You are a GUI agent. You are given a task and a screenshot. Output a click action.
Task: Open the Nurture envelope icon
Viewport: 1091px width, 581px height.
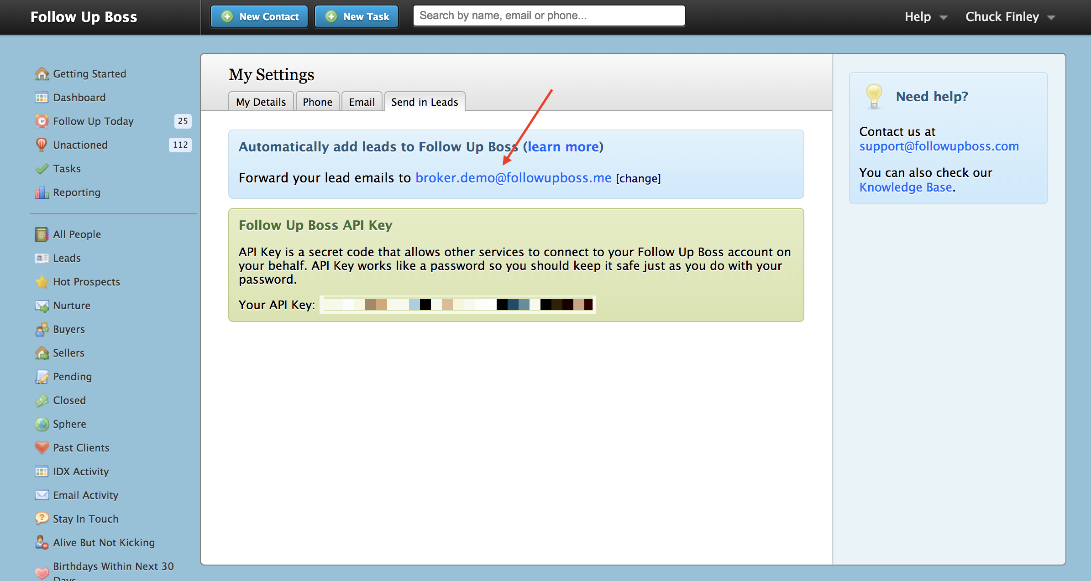[42, 306]
